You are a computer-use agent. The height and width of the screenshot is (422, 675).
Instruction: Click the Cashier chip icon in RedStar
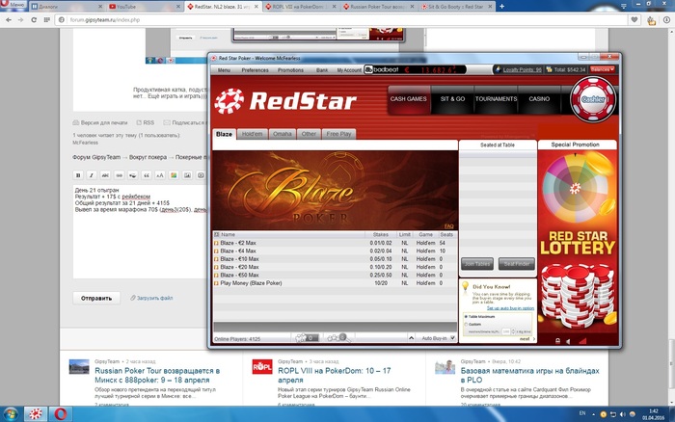(x=593, y=99)
